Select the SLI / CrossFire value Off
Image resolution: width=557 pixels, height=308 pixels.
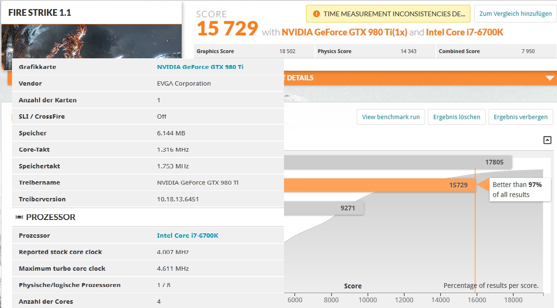pos(162,117)
